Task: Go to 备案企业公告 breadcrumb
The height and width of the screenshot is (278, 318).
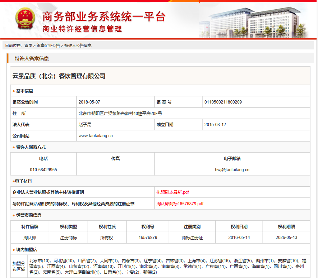Action: pos(48,45)
